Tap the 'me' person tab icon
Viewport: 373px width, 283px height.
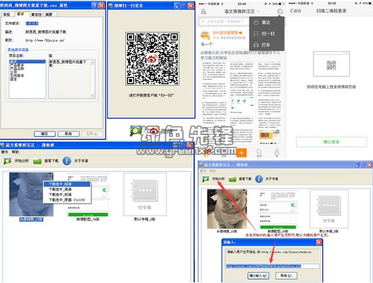(x=277, y=152)
